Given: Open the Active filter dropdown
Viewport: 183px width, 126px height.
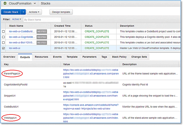Looking at the screenshot, I should [16, 19].
